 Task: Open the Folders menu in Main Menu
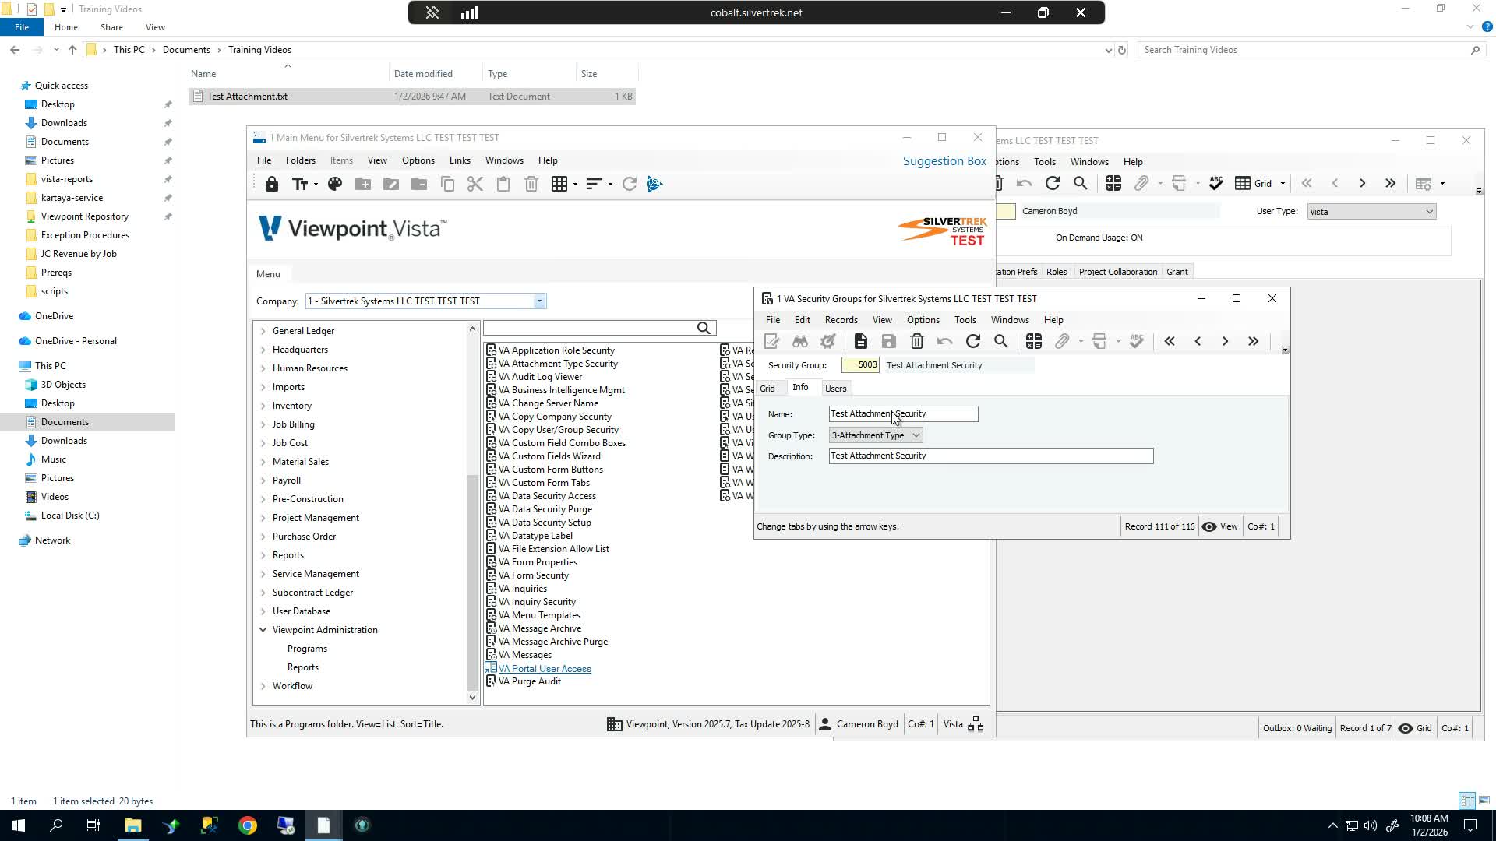[x=301, y=160]
